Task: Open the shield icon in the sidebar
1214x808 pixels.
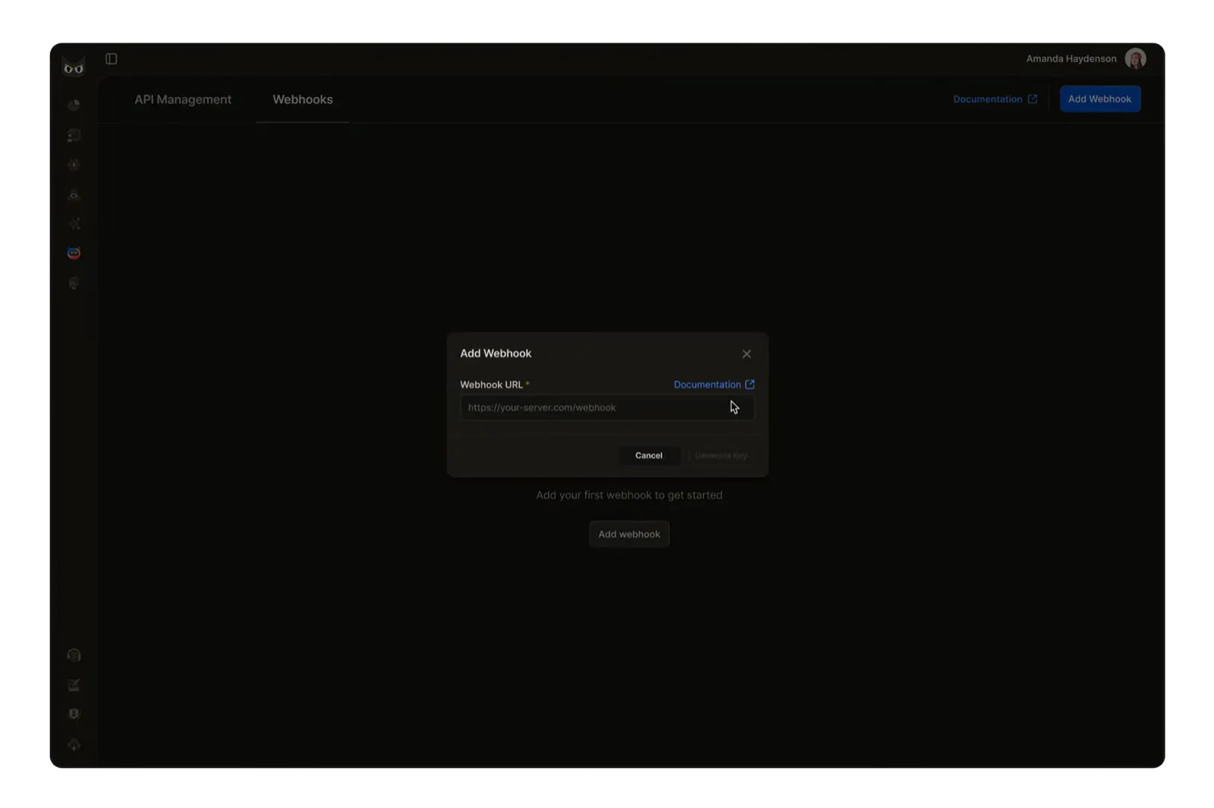Action: [74, 714]
